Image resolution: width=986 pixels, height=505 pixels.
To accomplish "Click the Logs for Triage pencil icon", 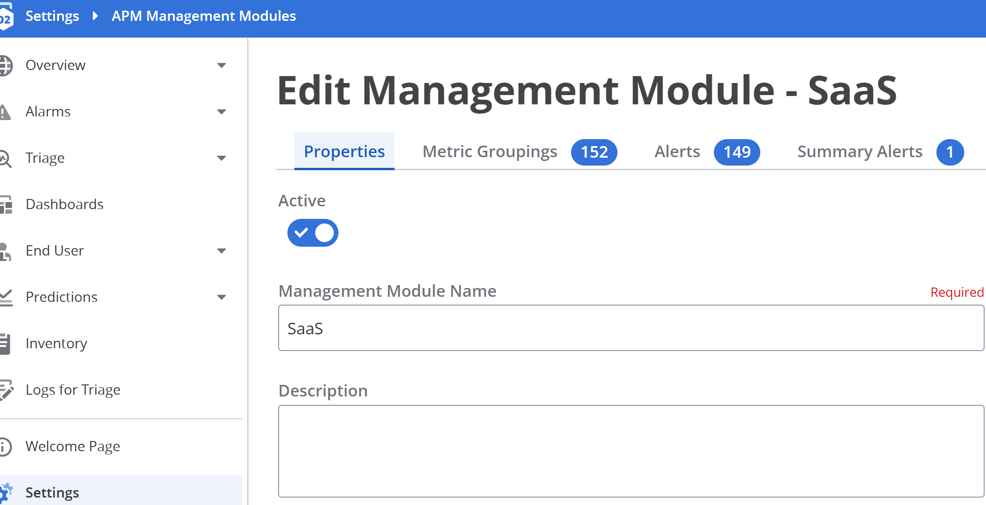I will [6, 390].
